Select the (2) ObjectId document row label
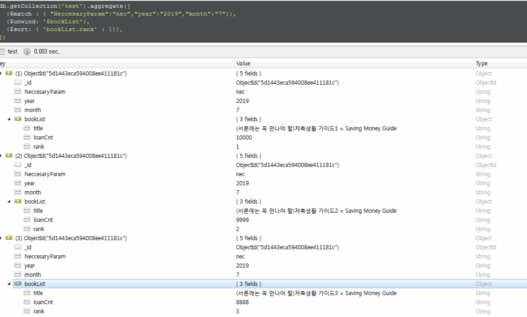 click(x=71, y=156)
